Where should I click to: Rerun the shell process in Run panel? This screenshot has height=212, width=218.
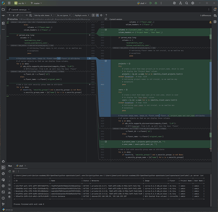(x=9, y=171)
